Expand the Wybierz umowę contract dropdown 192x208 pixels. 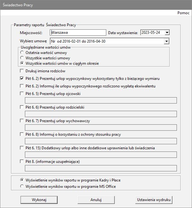coord(166,41)
